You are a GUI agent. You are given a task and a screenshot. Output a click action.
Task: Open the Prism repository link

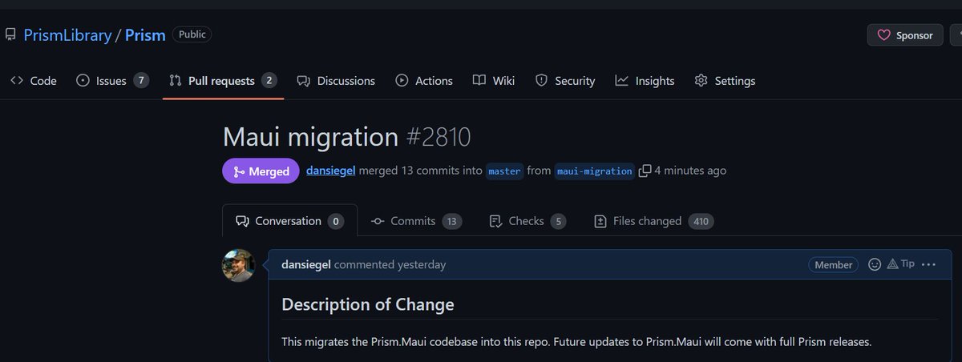(145, 35)
